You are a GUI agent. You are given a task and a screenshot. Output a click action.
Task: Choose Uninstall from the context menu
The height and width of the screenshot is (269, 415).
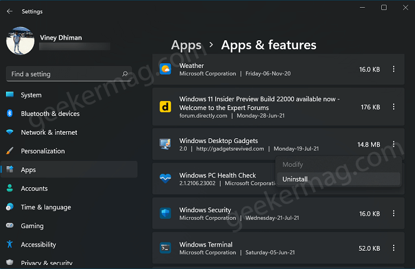coord(339,179)
